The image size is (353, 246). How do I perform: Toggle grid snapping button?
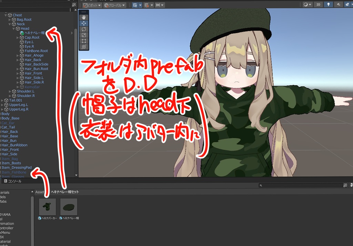[147, 5]
